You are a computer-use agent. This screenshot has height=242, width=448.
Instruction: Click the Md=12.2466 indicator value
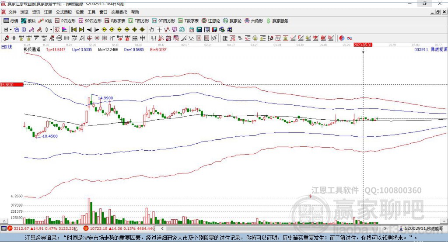click(x=108, y=49)
